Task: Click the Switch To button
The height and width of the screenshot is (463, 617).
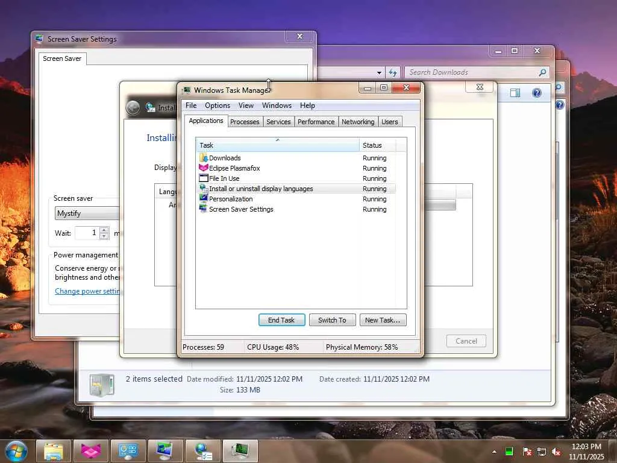Action: 332,320
